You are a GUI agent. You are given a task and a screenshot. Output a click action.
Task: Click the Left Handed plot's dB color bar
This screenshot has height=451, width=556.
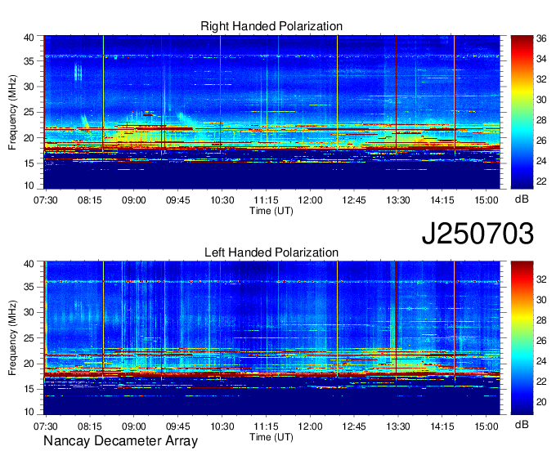(522, 338)
